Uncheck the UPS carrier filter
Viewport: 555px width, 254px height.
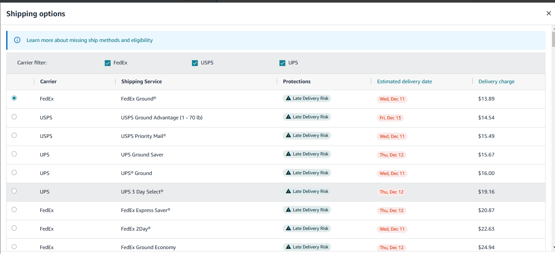tap(282, 63)
